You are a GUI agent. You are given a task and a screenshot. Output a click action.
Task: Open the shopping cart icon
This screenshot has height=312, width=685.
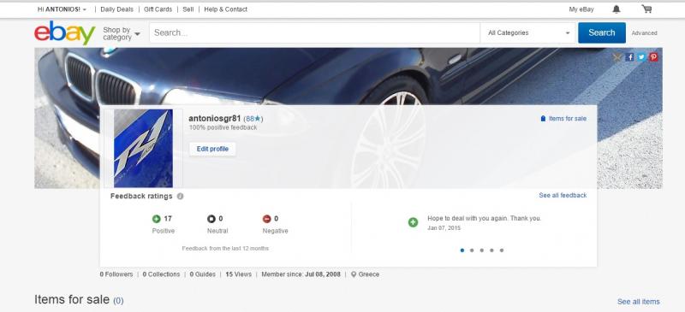[x=646, y=9]
